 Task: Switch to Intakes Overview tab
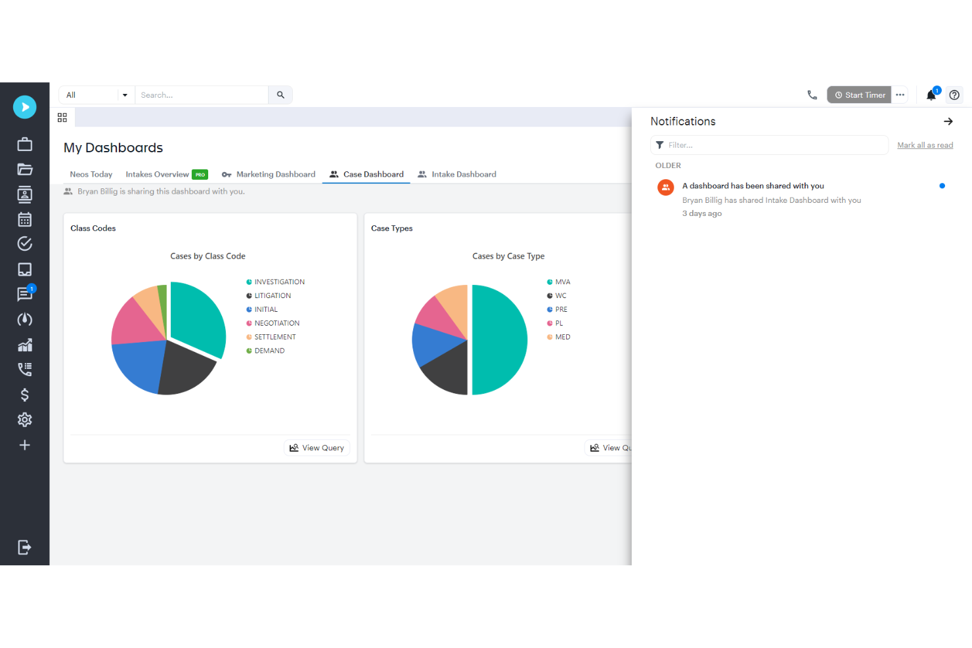click(167, 175)
